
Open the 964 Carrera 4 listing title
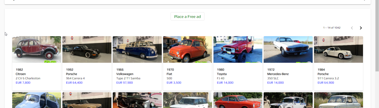75,78
